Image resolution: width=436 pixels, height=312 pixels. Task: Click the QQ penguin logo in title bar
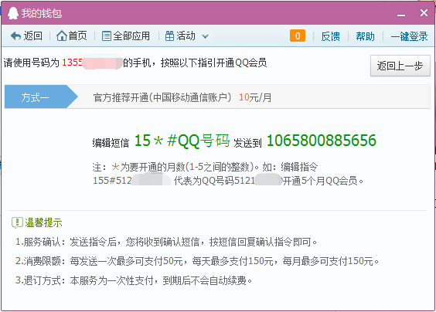pos(13,13)
